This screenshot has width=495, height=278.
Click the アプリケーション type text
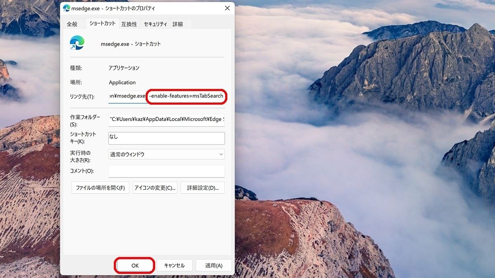coord(124,68)
